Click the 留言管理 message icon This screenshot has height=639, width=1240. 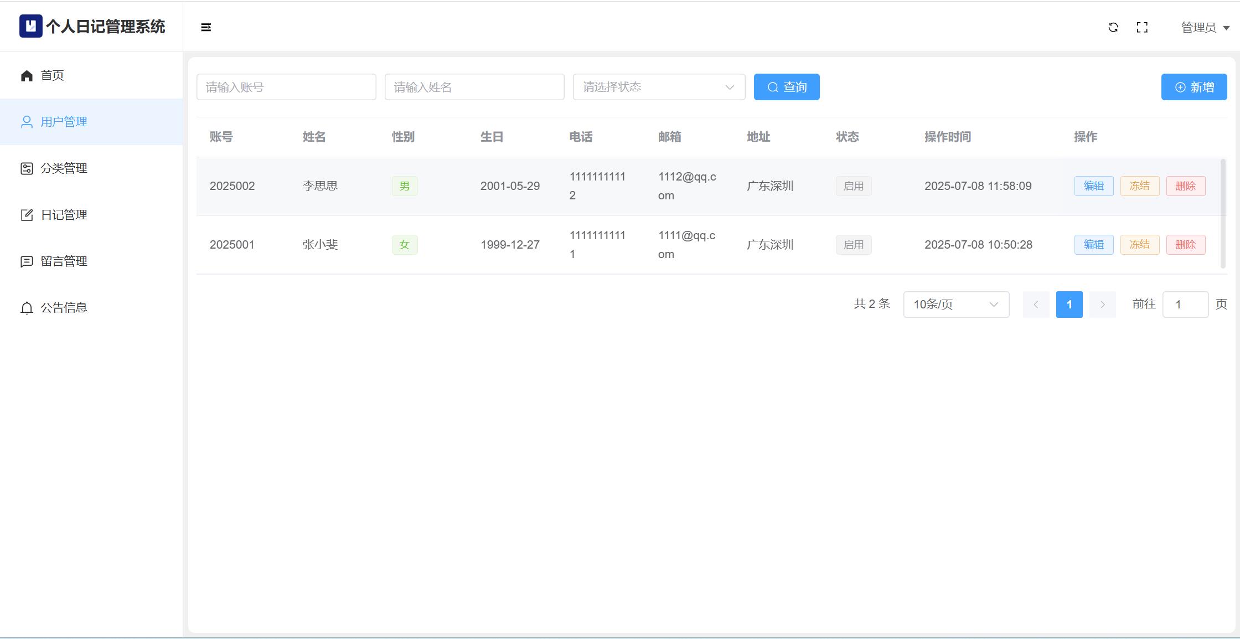click(x=27, y=261)
